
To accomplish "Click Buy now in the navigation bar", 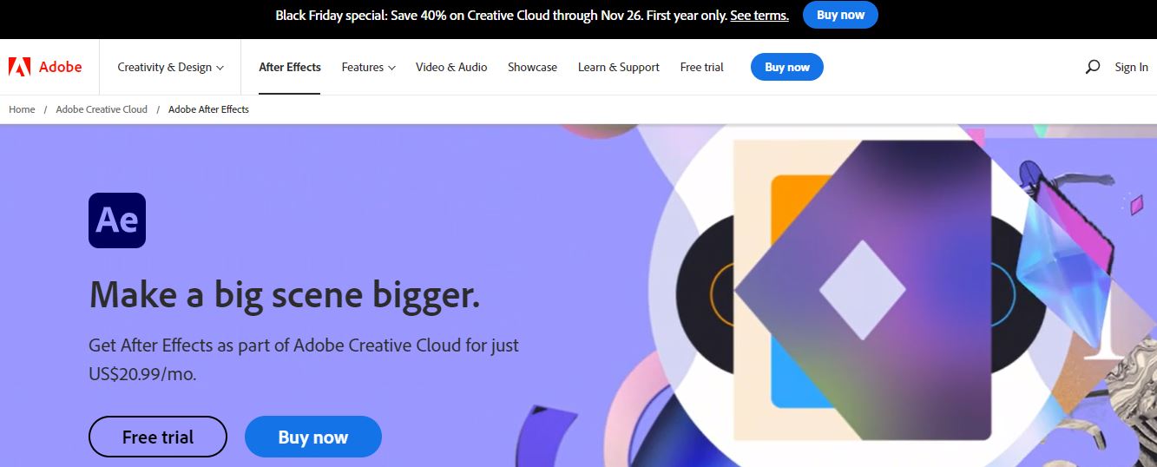I will 787,67.
